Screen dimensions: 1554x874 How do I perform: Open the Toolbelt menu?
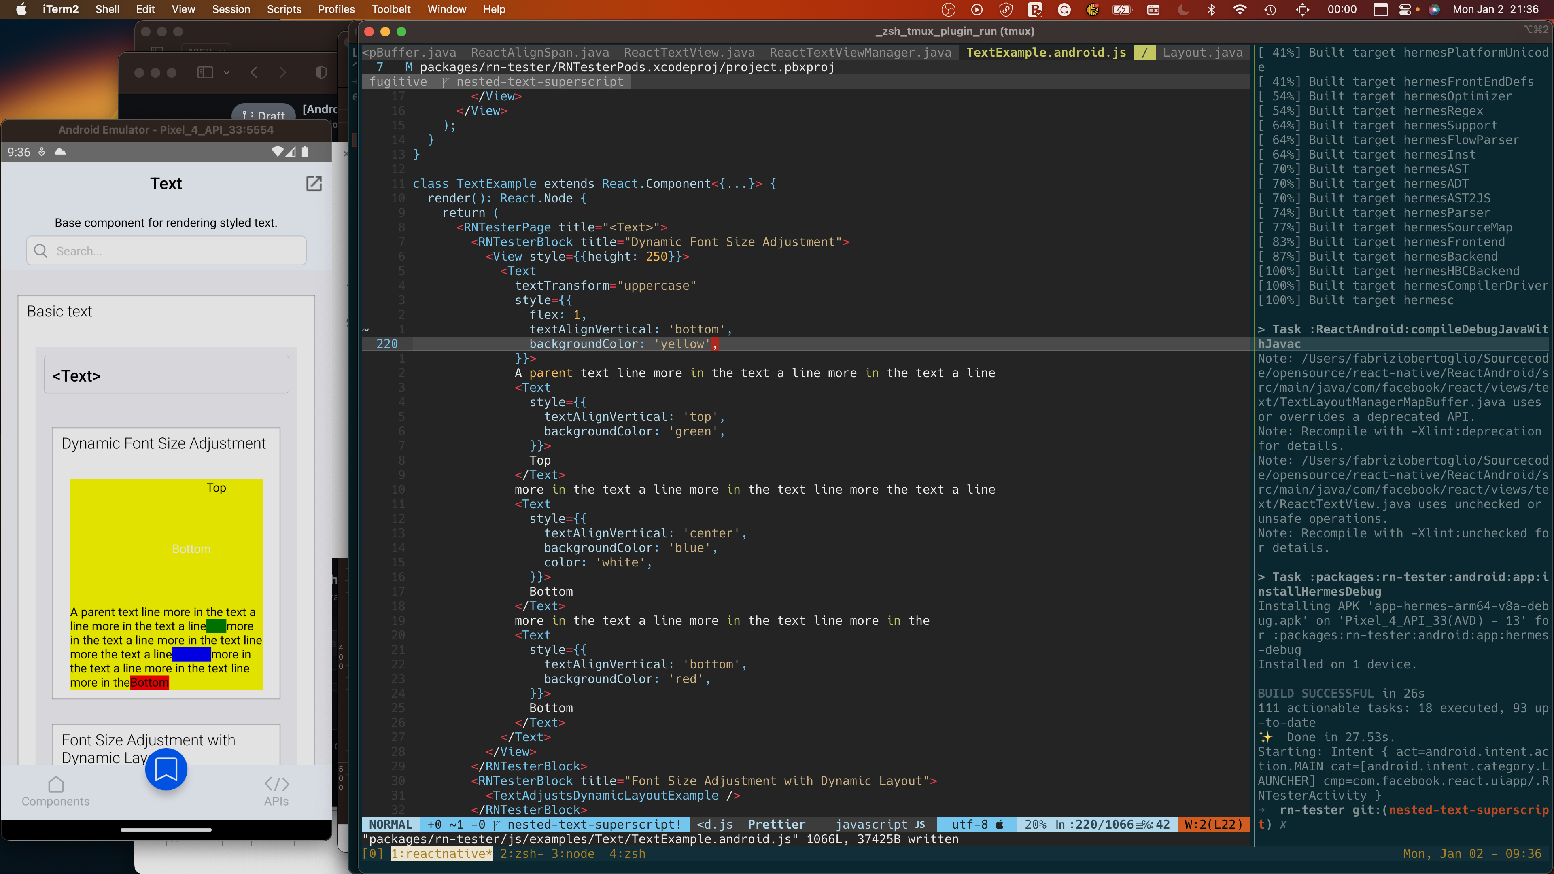pos(390,10)
